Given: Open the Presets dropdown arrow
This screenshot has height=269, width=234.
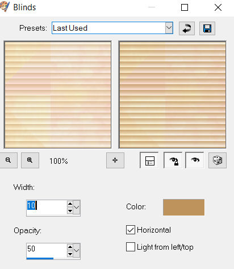Looking at the screenshot, I should pos(169,28).
